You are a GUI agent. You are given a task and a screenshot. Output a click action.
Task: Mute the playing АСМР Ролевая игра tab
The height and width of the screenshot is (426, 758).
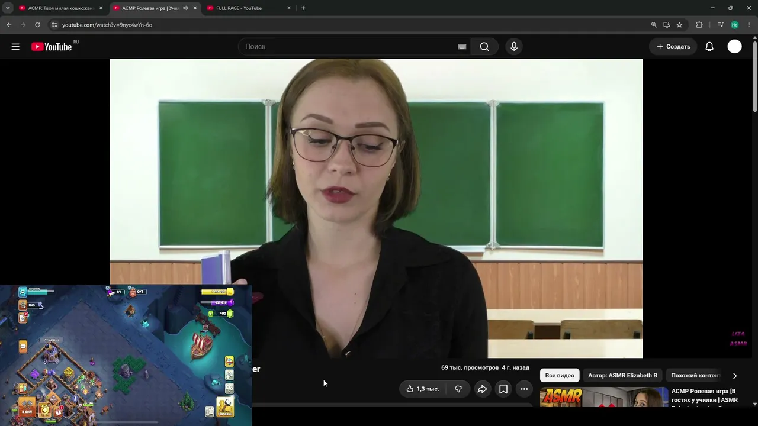tap(185, 8)
